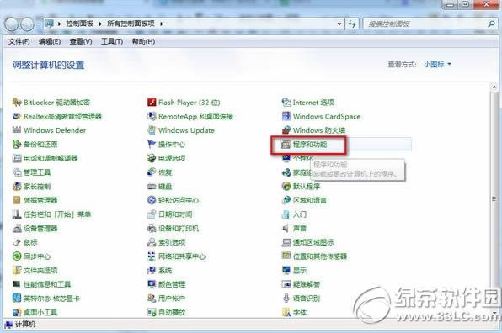Open BitLocker 驱动器加密 icon
This screenshot has height=333, width=502.
point(17,103)
